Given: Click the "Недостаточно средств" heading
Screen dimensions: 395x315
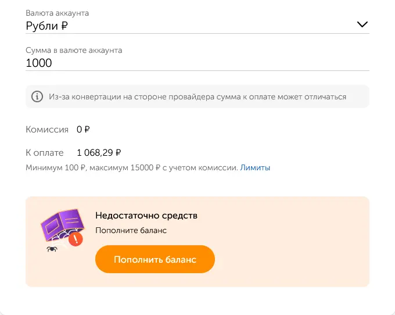Looking at the screenshot, I should coord(146,216).
